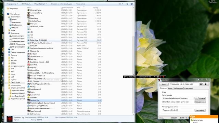
Task: Select the Wild-Land application icon
Action: [x=28, y=24]
